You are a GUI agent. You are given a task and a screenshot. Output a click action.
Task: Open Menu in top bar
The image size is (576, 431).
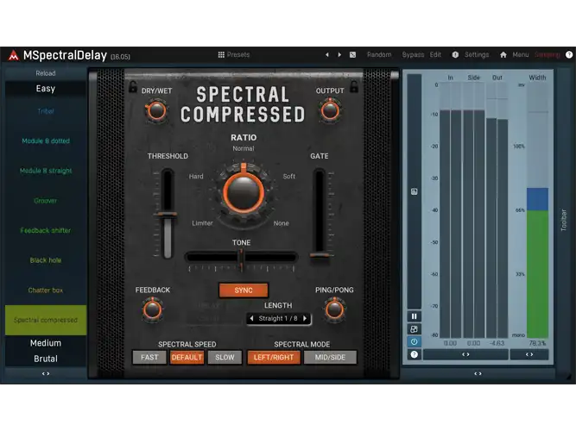(x=521, y=54)
